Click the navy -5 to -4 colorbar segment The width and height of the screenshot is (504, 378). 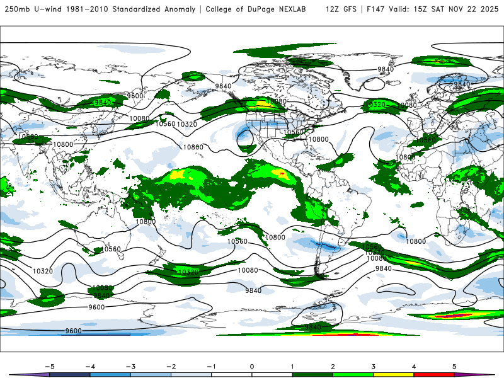(70, 375)
